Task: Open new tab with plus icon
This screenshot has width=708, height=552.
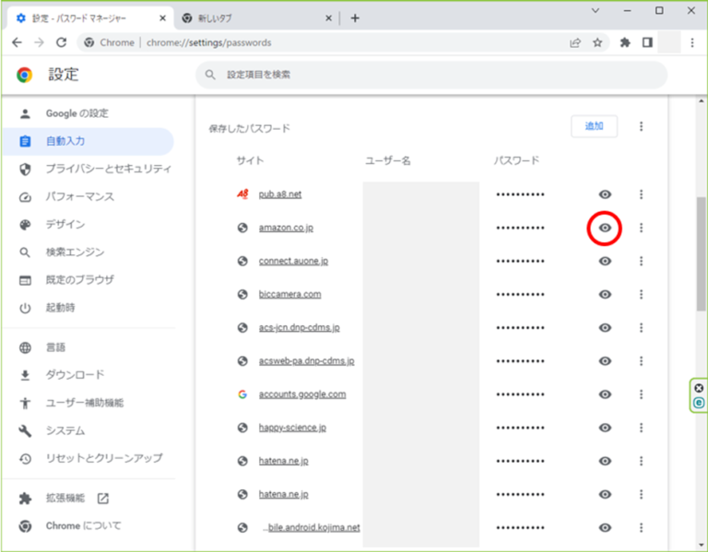Action: (x=355, y=18)
